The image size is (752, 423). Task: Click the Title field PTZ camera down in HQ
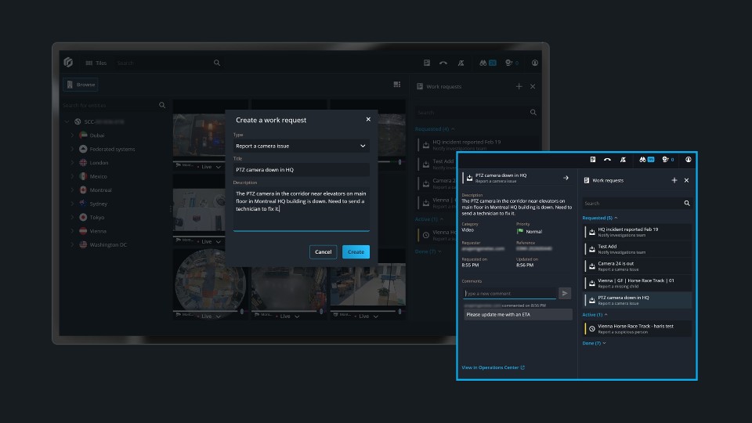(301, 170)
